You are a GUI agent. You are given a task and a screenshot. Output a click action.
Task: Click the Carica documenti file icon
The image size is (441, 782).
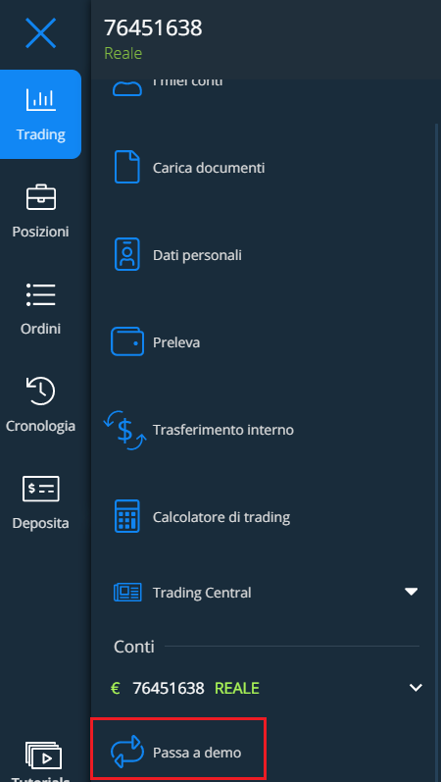pos(127,167)
